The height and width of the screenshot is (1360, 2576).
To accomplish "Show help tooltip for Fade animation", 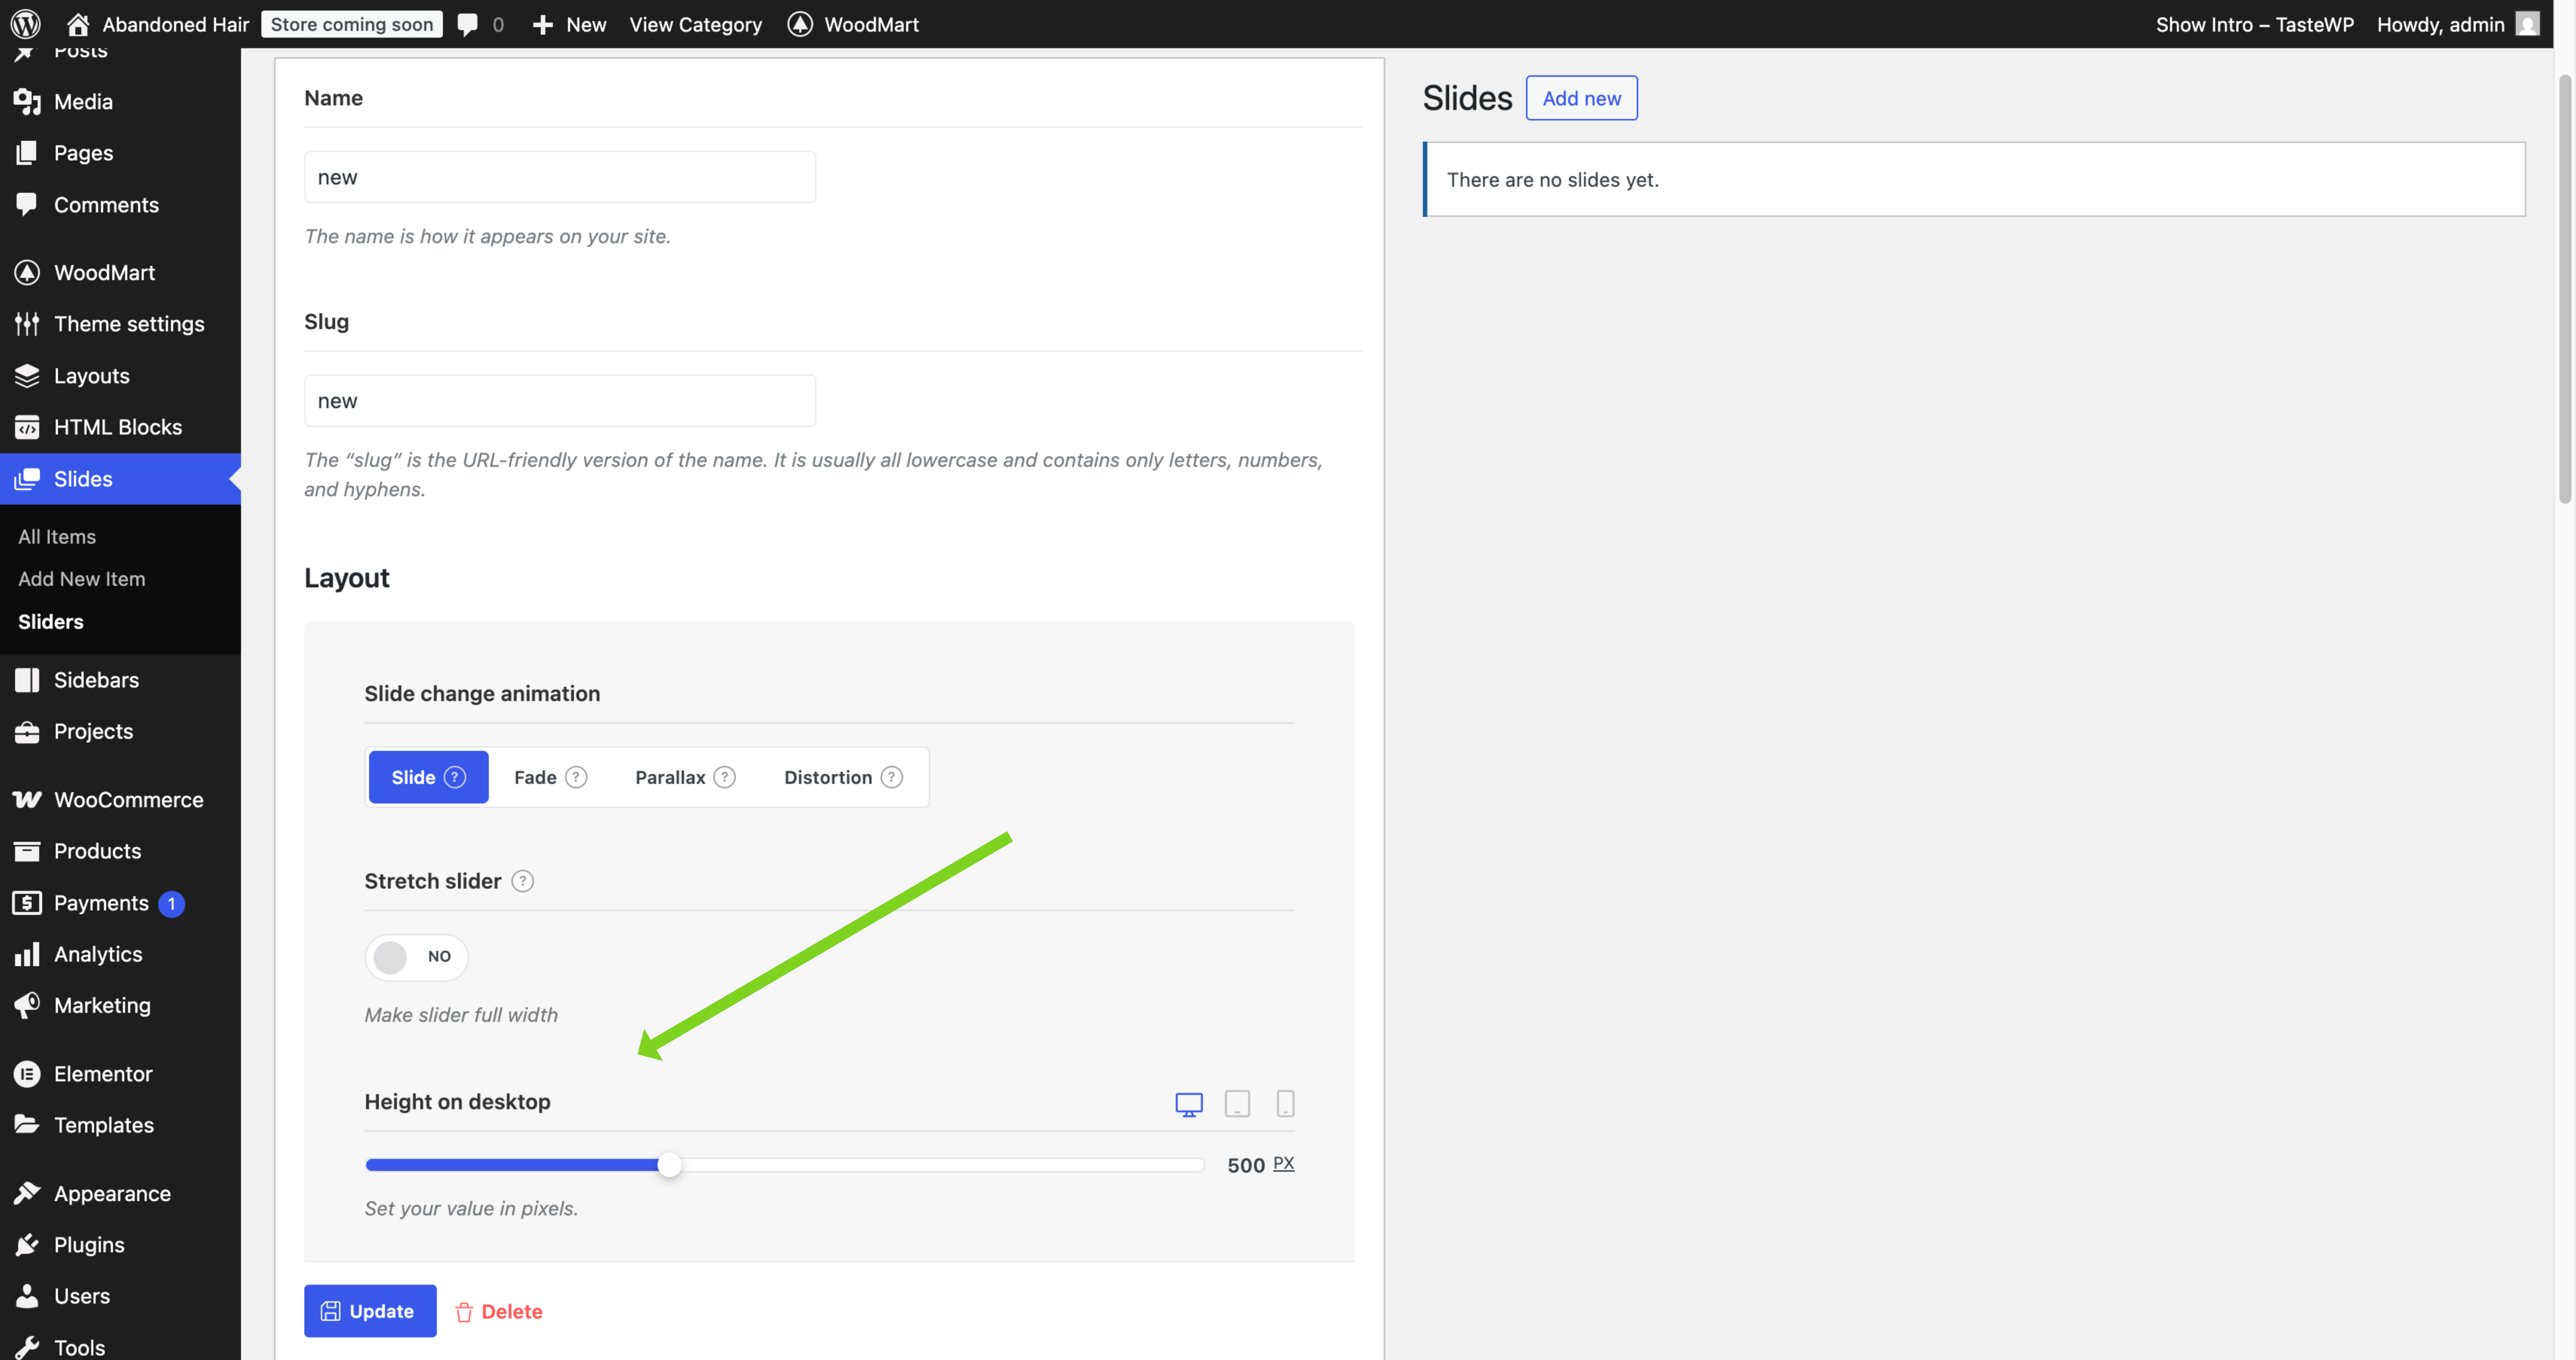I will click(x=576, y=777).
